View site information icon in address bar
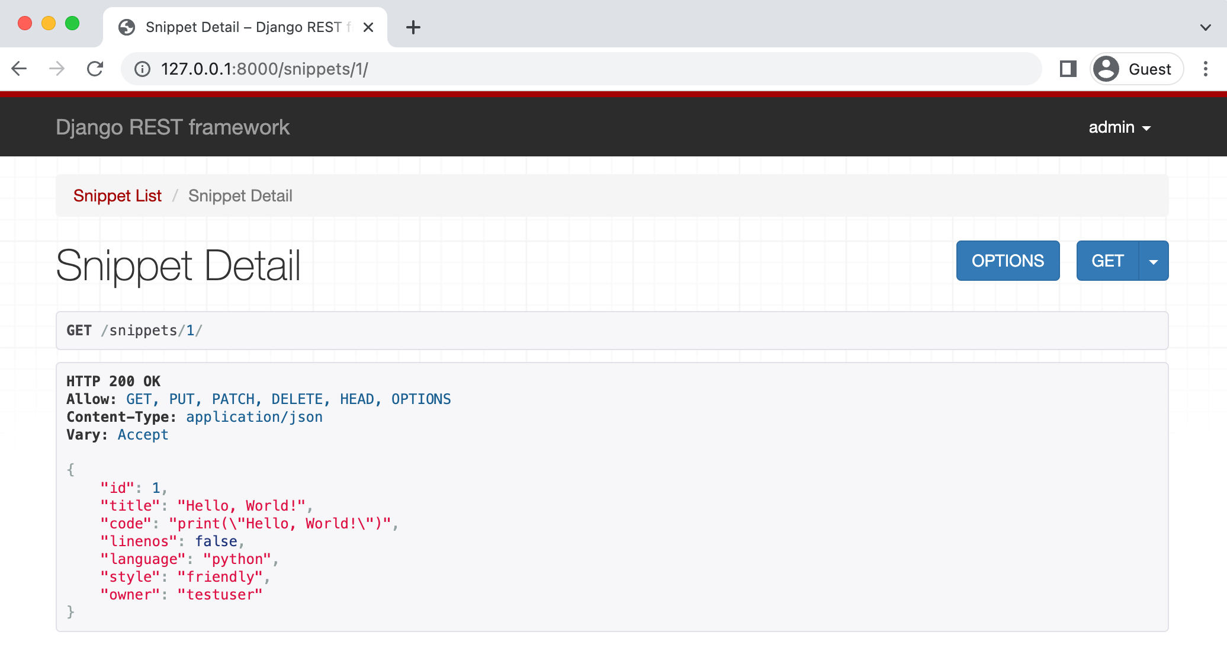This screenshot has height=654, width=1227. [142, 69]
